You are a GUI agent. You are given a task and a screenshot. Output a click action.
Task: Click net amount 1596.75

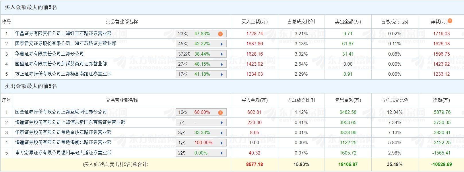[441, 54]
